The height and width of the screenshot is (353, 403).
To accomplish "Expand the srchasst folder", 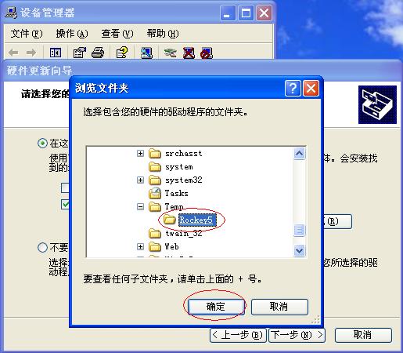I will coord(140,153).
